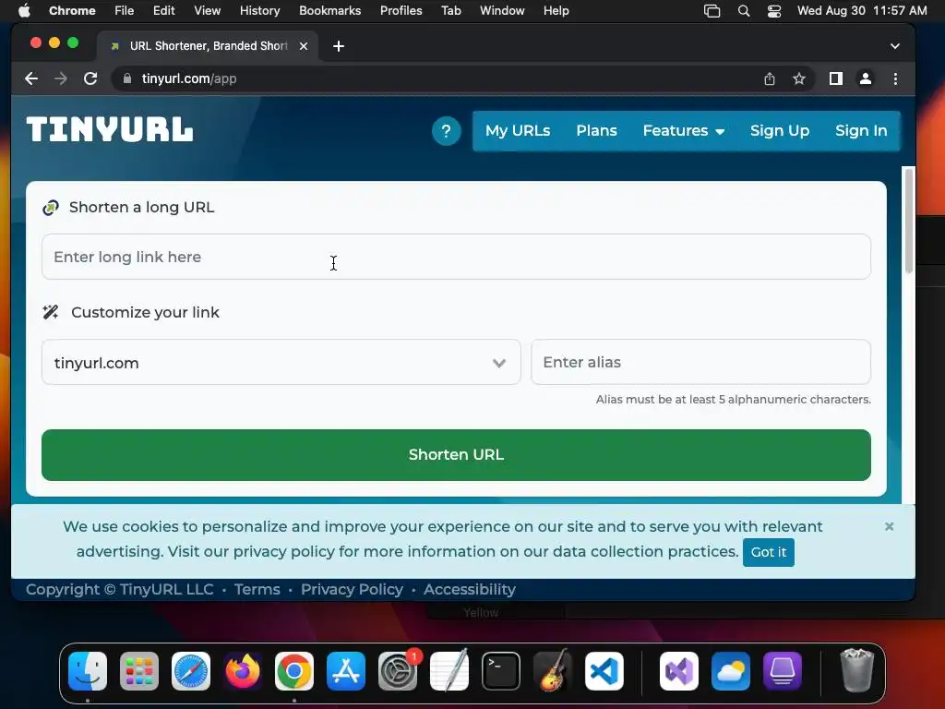Open the History menu
Viewport: 945px width, 709px height.
coord(259,10)
